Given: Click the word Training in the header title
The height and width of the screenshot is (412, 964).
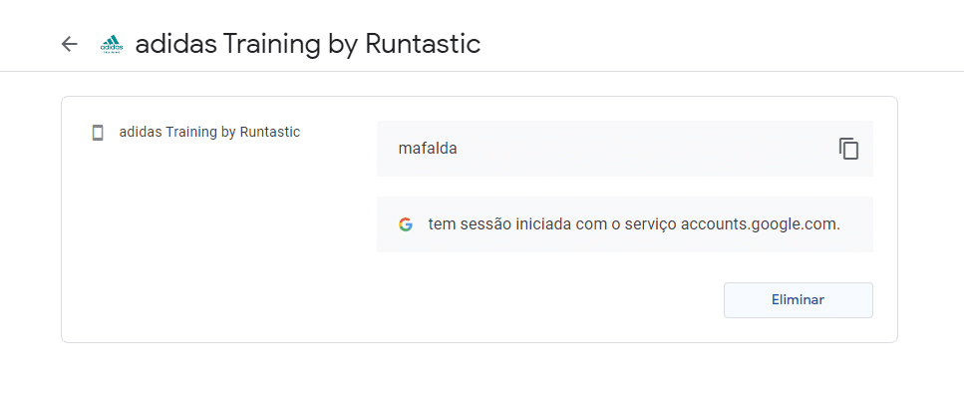Looking at the screenshot, I should [x=270, y=46].
